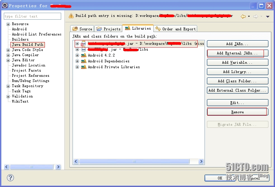
Task: Click left arrow of libraries list scrollbar
Action: (x=76, y=161)
